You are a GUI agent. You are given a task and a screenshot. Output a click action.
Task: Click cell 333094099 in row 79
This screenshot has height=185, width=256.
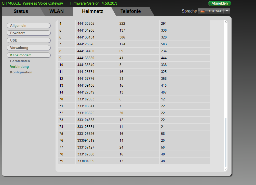pos(97,161)
